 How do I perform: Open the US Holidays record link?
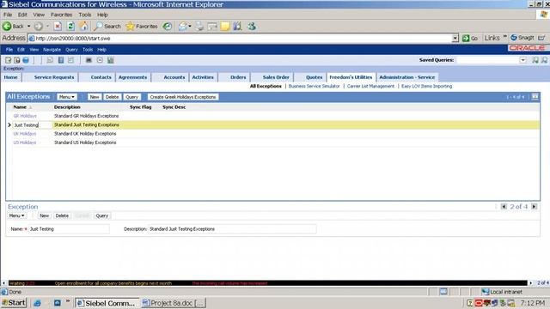(x=25, y=142)
